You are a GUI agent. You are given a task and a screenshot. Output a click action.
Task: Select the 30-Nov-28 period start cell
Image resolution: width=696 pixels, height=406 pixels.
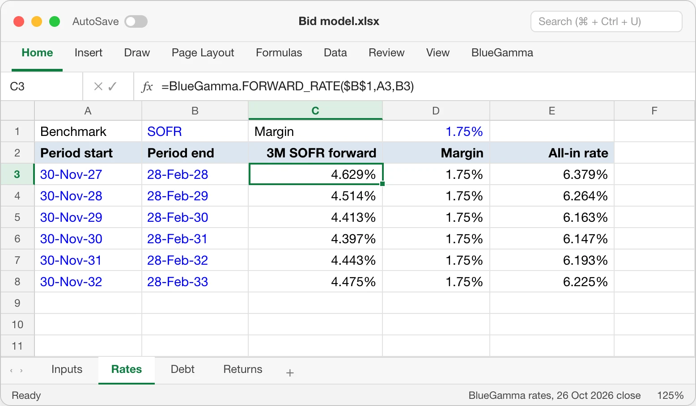point(88,196)
